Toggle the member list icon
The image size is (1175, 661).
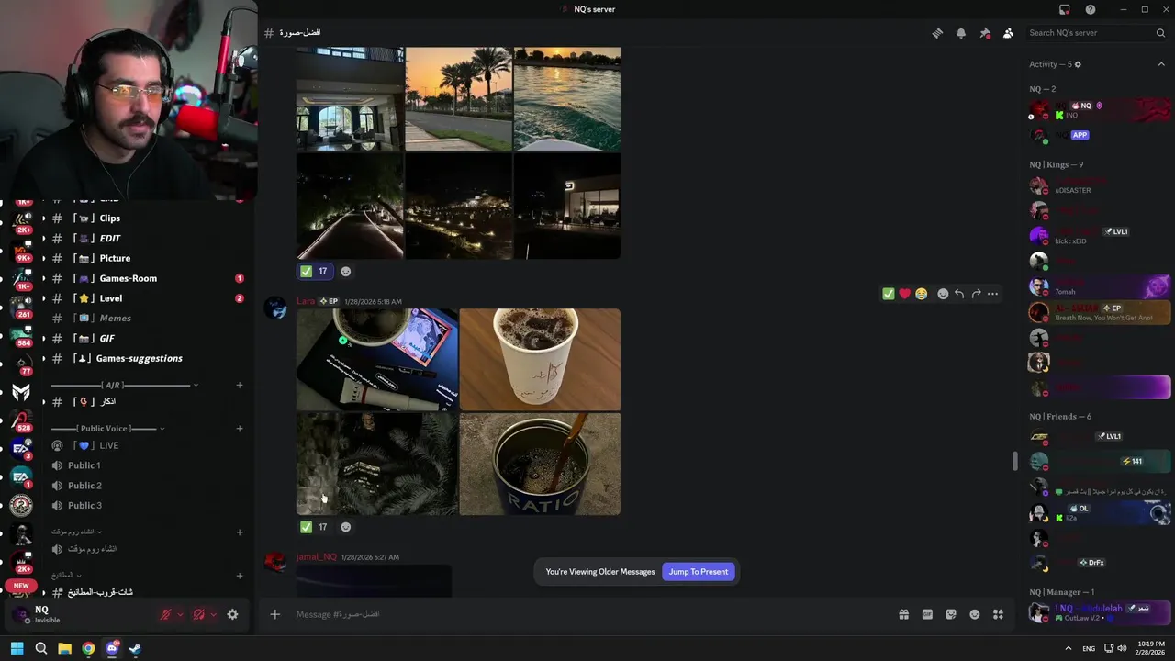point(1008,33)
